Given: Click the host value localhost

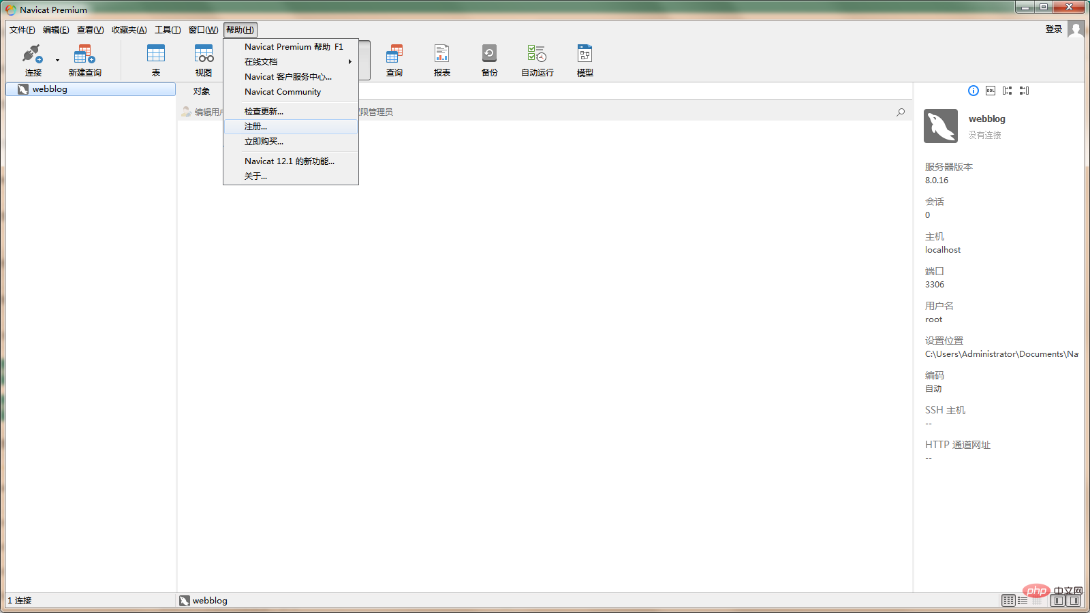Looking at the screenshot, I should (x=943, y=250).
